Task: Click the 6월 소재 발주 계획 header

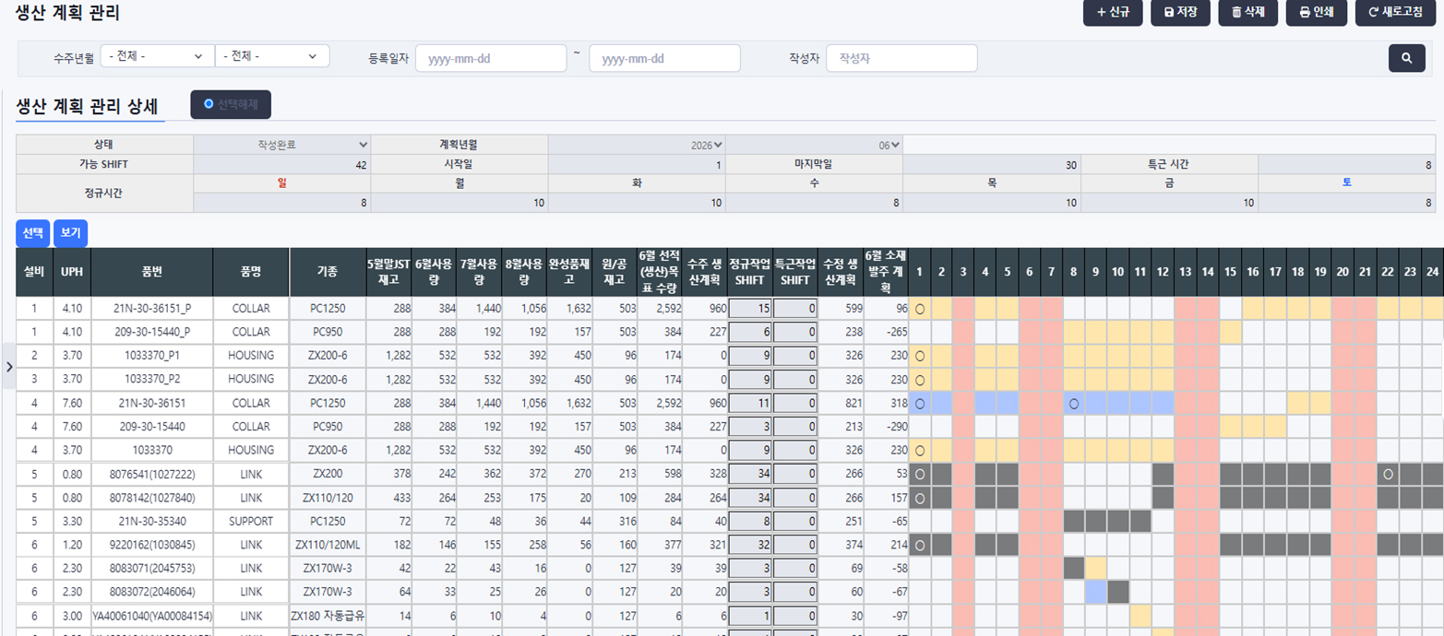Action: (x=886, y=272)
